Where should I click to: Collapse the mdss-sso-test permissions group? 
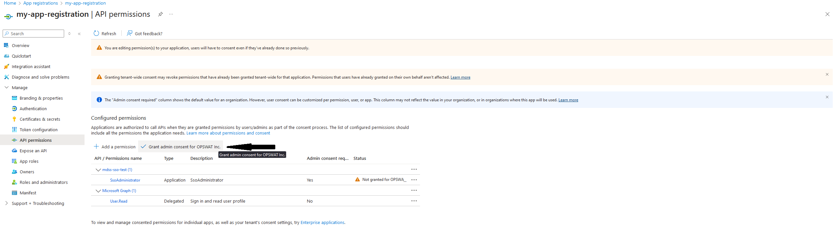coord(98,170)
